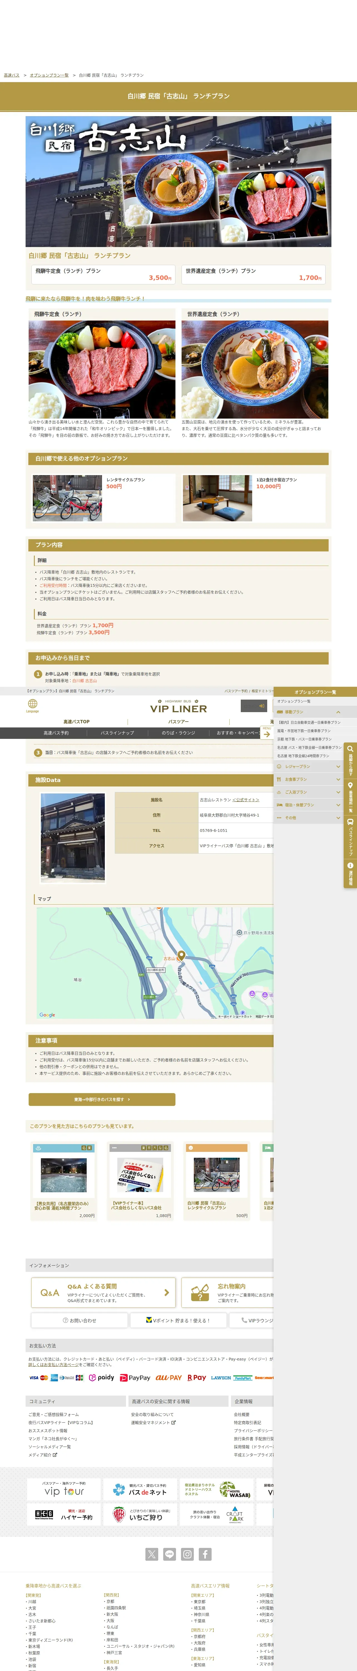Click the ご意見・ご感想投稿フォーム link
Viewport: 357px width, 1671px height.
click(54, 1415)
